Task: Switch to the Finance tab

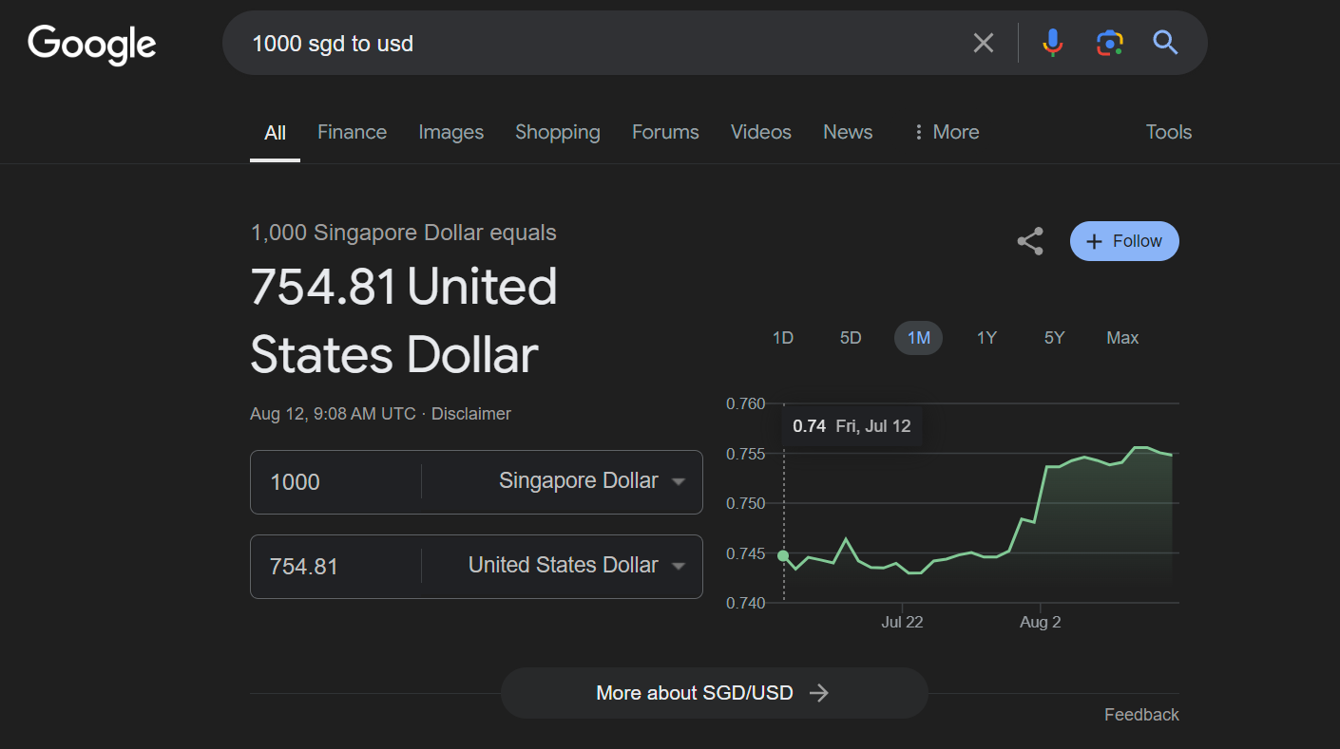Action: pos(352,132)
